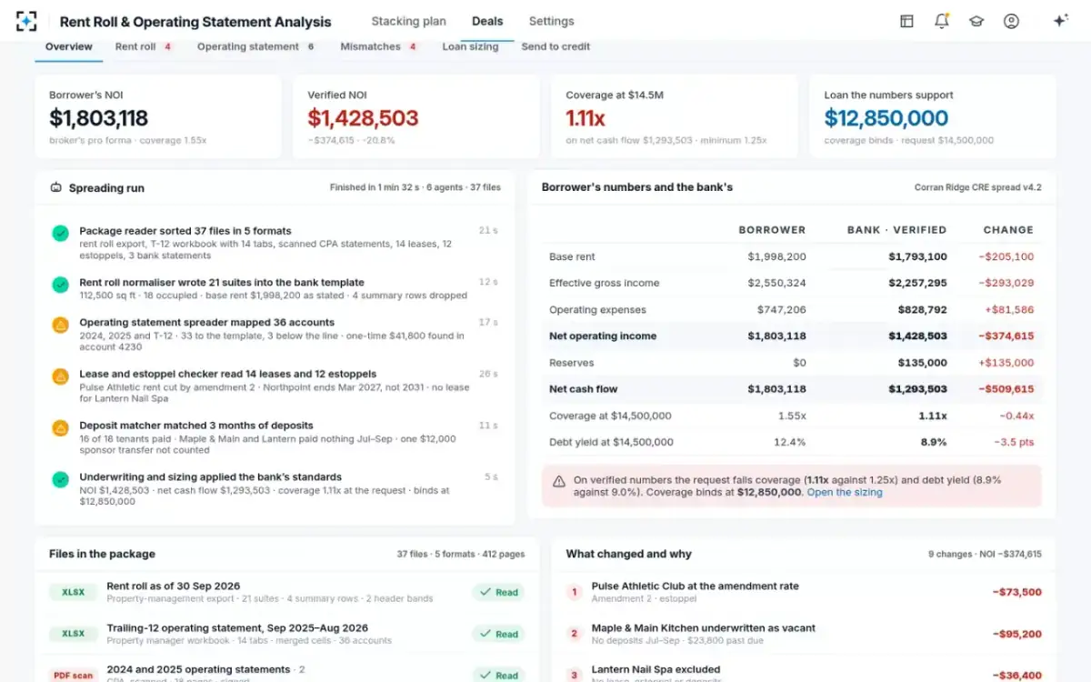Click Read status for Trailing-12 operating statement
Image resolution: width=1091 pixels, height=682 pixels.
[x=498, y=634]
